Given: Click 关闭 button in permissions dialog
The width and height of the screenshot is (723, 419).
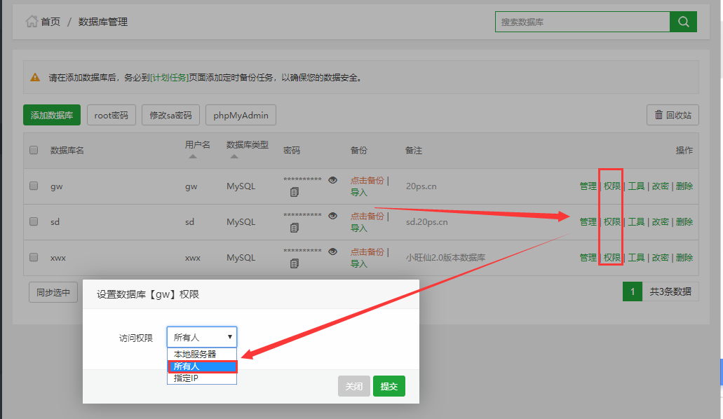Looking at the screenshot, I should click(354, 386).
